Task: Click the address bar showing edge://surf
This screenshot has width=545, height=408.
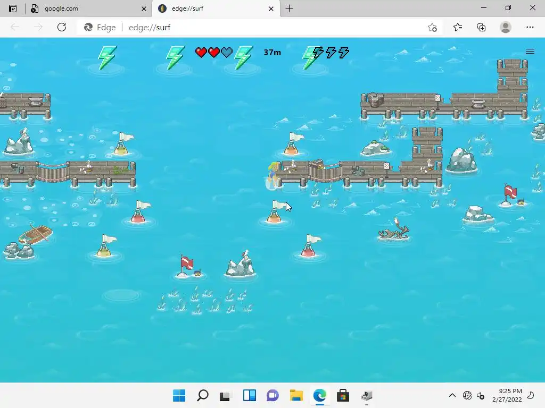Action: [x=259, y=28]
